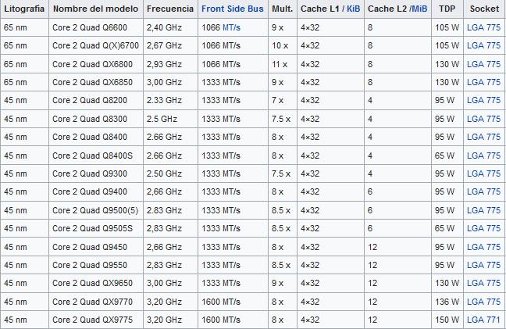Click the 2,67 GHz frequency cell

[x=170, y=45]
